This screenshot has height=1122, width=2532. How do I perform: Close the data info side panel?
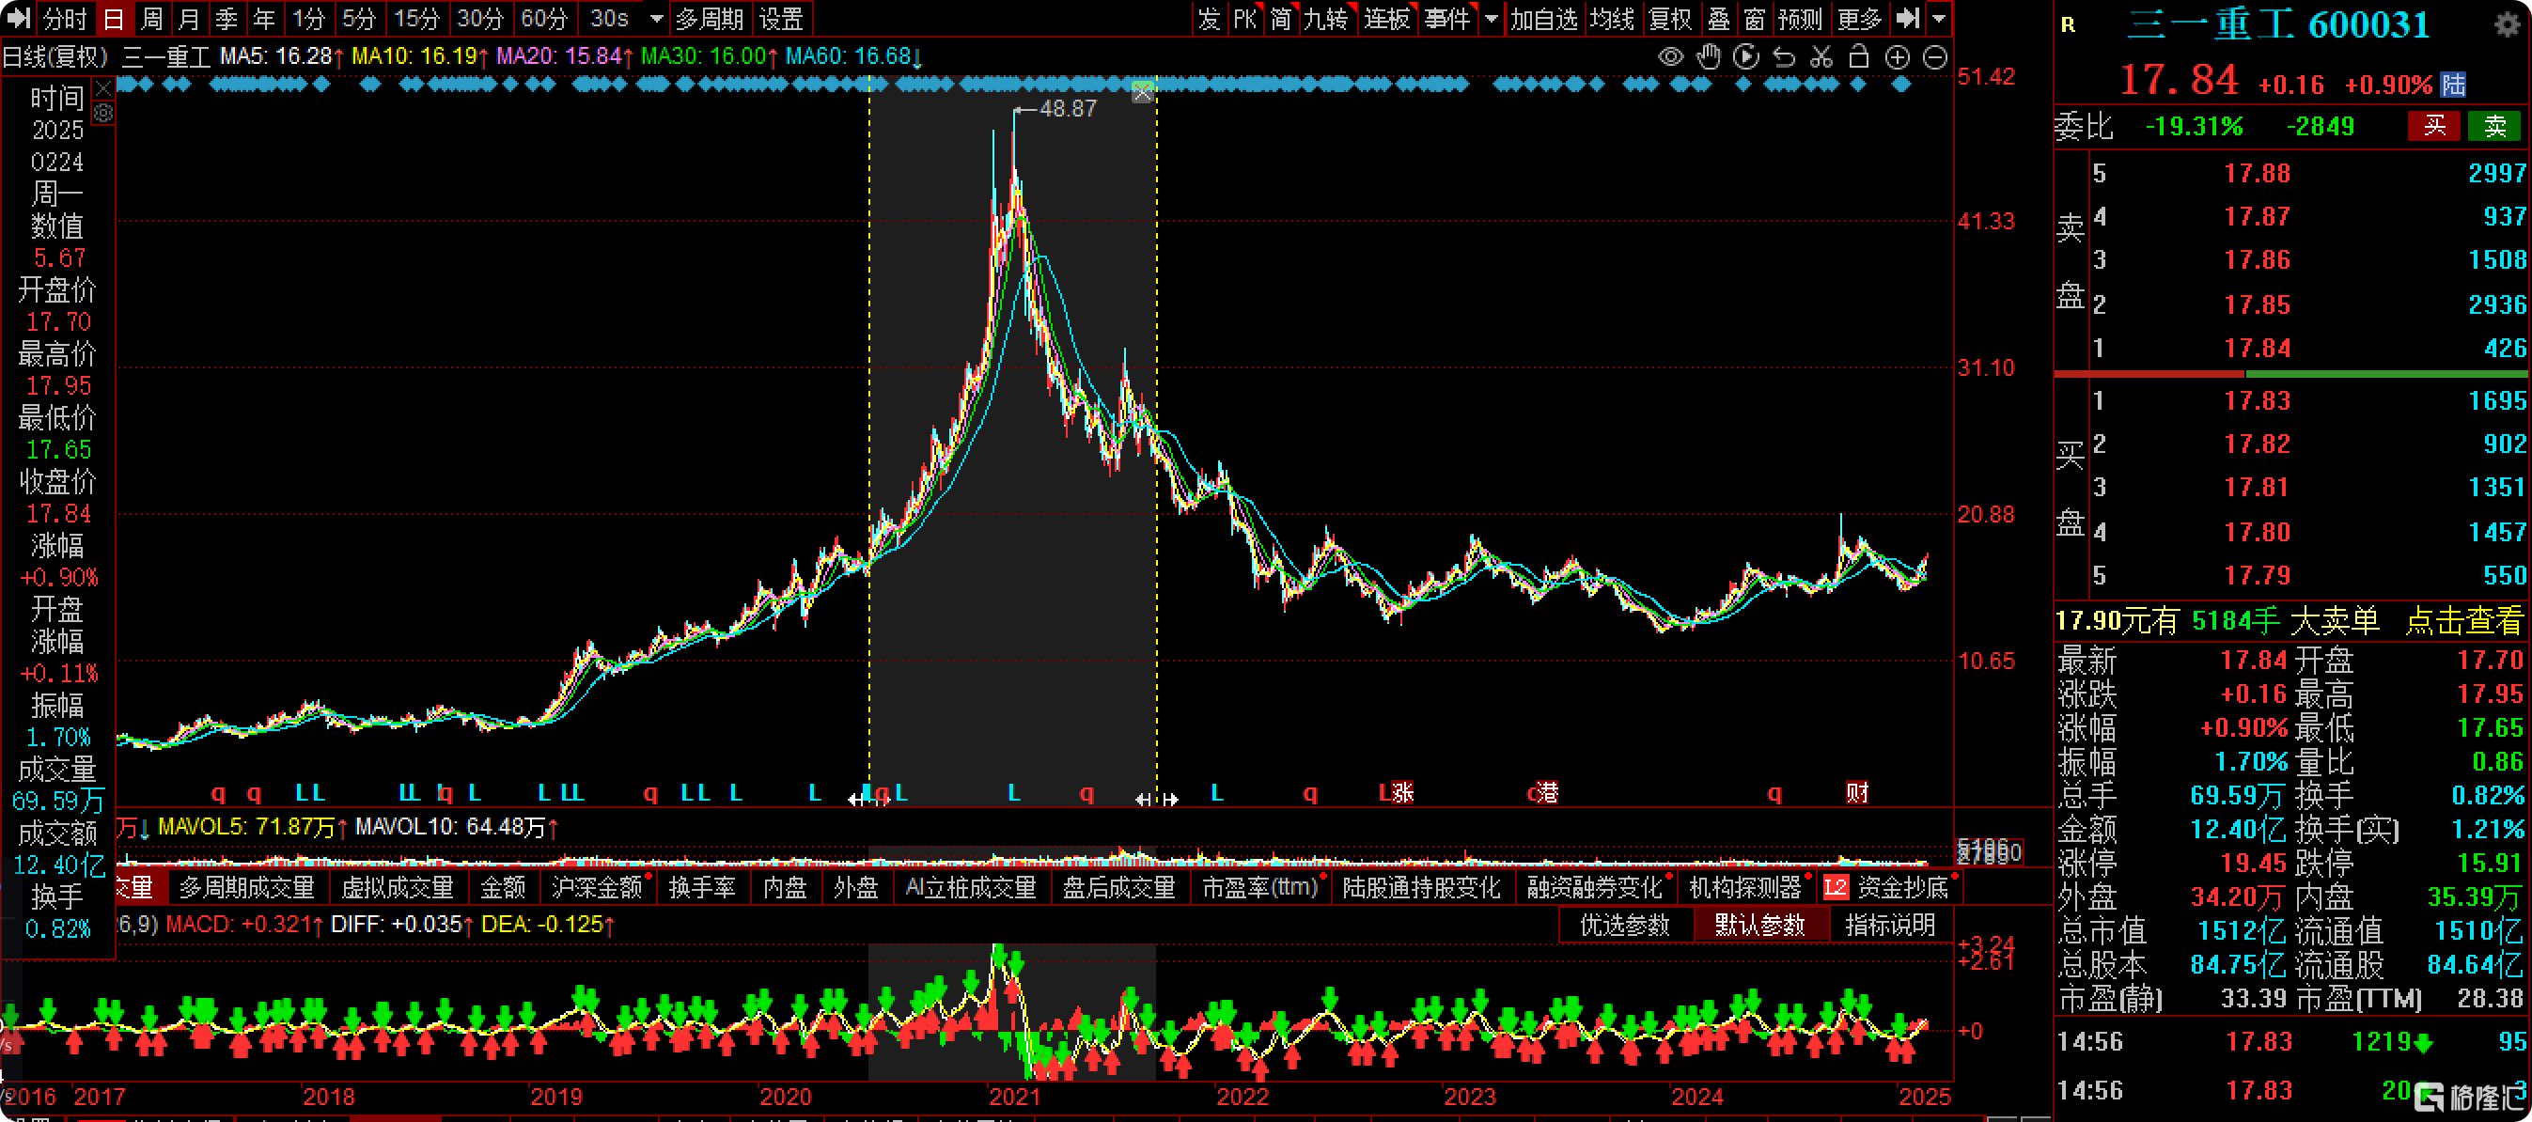click(x=103, y=89)
